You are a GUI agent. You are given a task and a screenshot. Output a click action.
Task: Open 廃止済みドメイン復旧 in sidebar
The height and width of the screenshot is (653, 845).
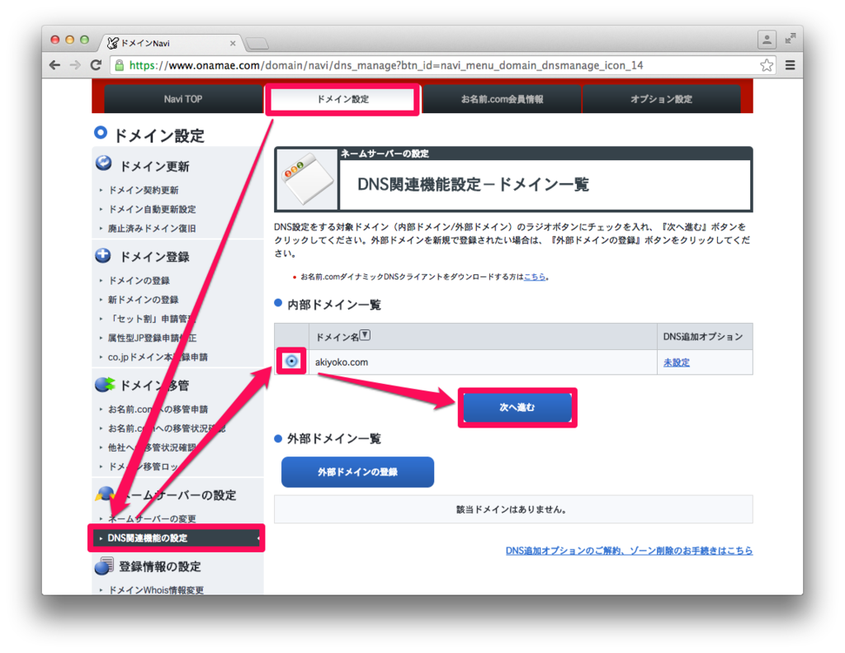tap(152, 229)
